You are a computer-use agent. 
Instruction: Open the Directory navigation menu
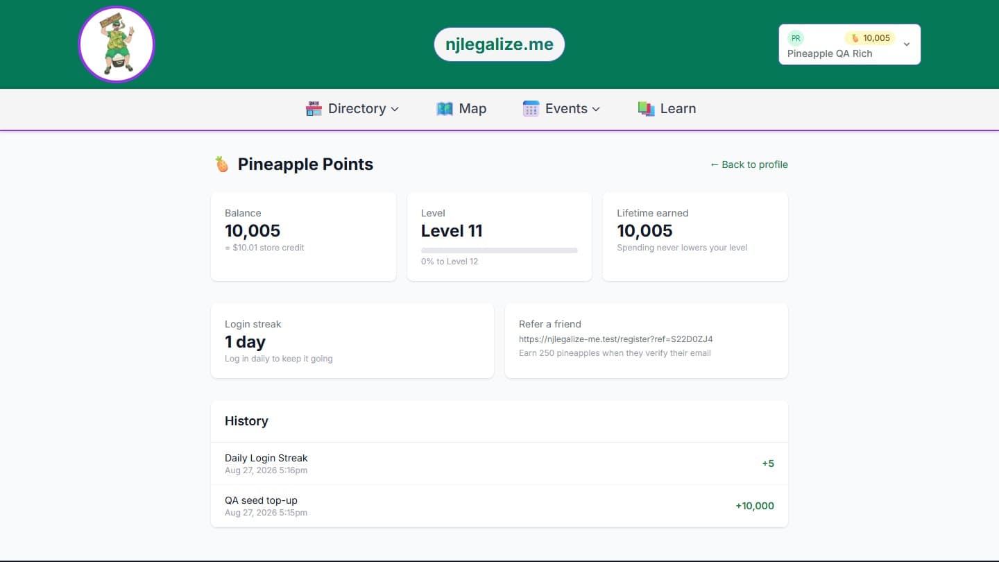pyautogui.click(x=352, y=108)
